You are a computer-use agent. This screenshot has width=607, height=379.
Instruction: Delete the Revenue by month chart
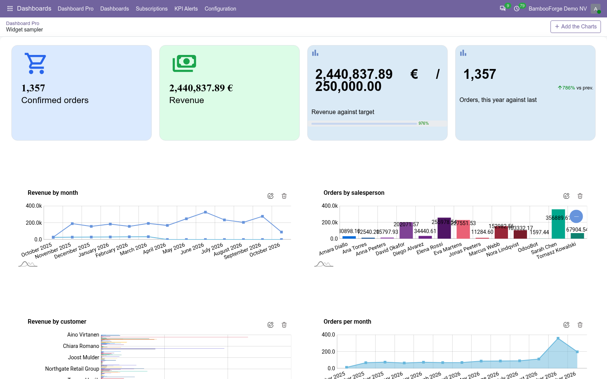point(284,196)
